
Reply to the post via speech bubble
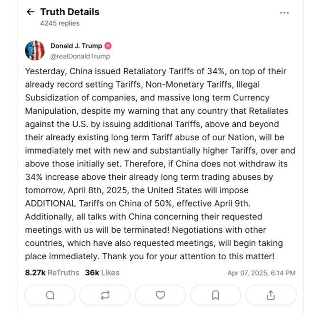tap(50, 295)
